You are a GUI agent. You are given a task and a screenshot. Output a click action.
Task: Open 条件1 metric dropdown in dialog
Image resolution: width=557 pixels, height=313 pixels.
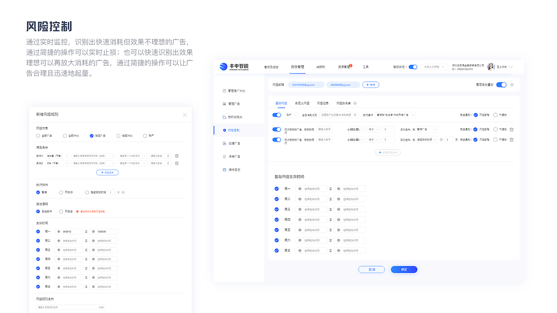(x=57, y=156)
